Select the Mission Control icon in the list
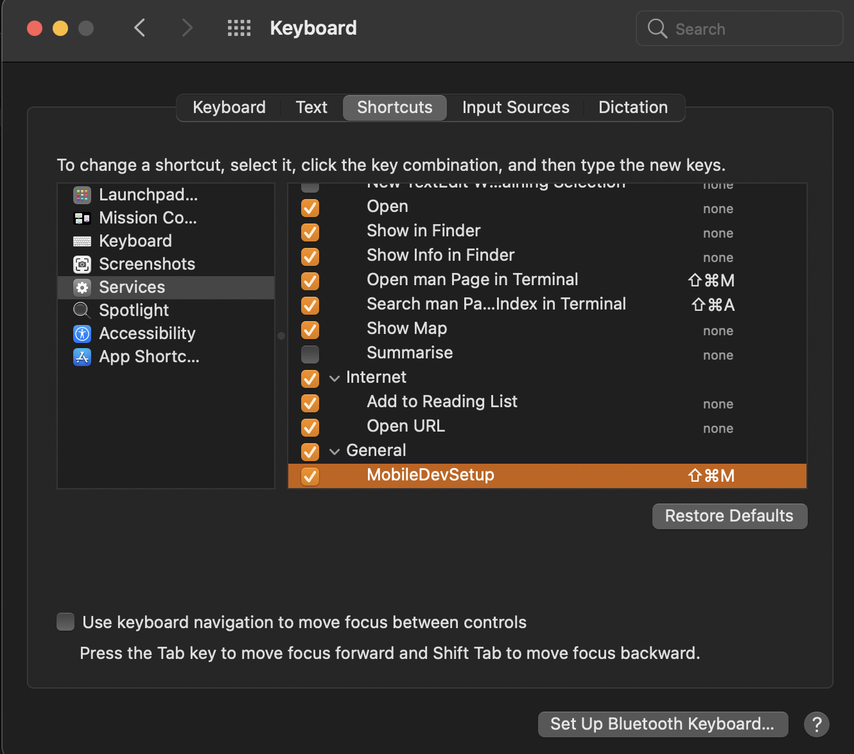 [x=82, y=218]
